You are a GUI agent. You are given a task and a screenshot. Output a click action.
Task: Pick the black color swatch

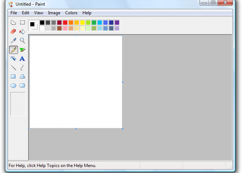[42, 22]
